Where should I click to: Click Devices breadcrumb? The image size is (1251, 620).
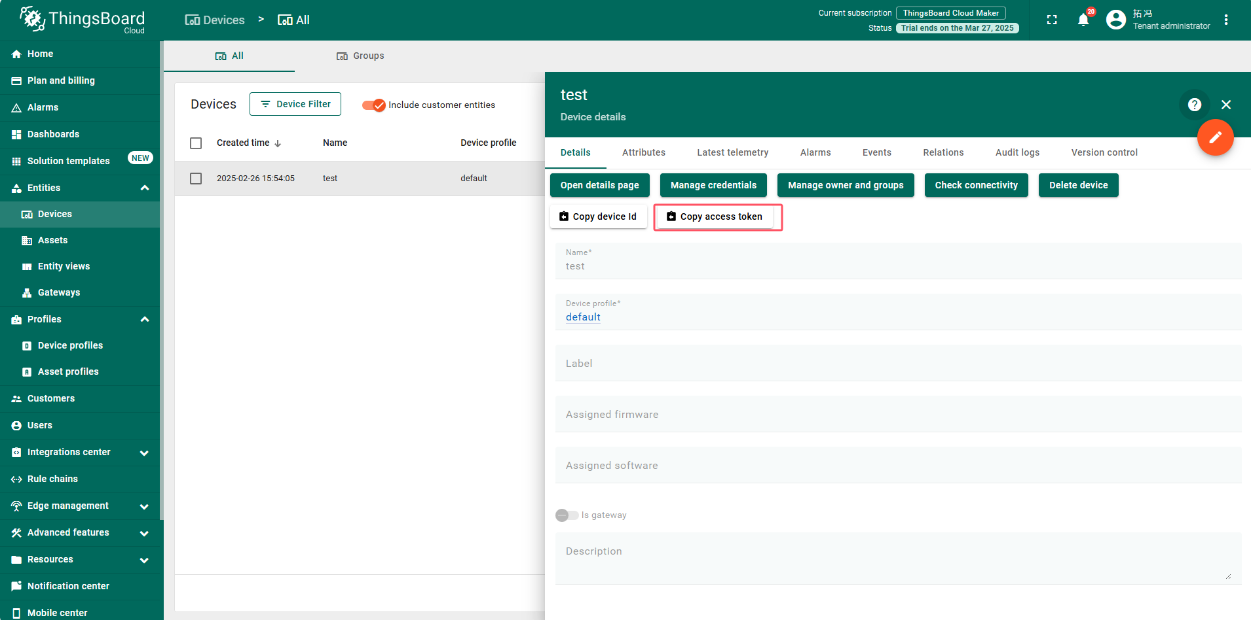click(x=215, y=20)
